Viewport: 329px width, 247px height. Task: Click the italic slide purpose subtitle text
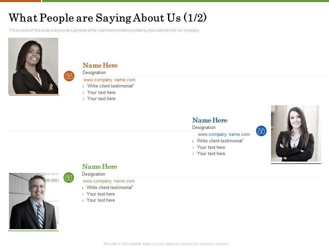(x=104, y=30)
